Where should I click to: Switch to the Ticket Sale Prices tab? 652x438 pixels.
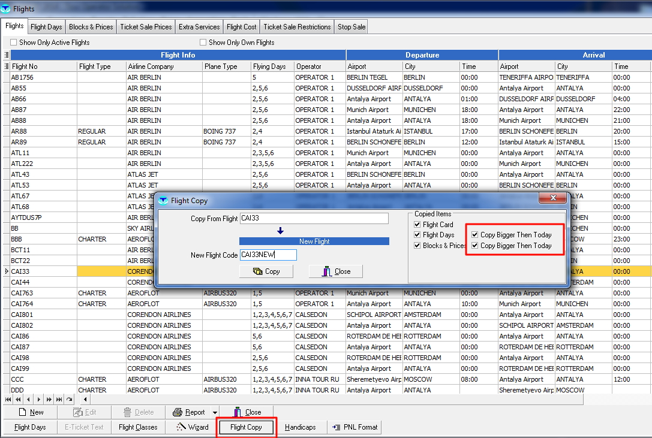[146, 27]
